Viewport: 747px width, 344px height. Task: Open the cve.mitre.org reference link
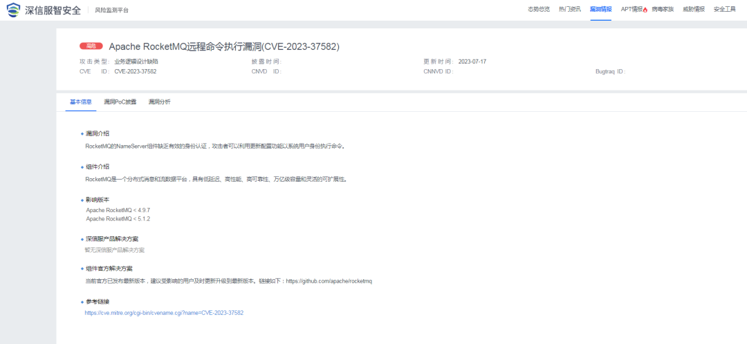click(x=165, y=313)
